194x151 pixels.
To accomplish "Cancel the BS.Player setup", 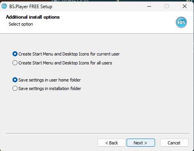I will click(x=174, y=143).
